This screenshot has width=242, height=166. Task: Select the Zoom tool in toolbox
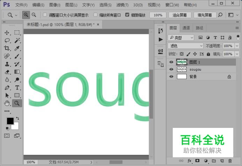(x=17, y=103)
